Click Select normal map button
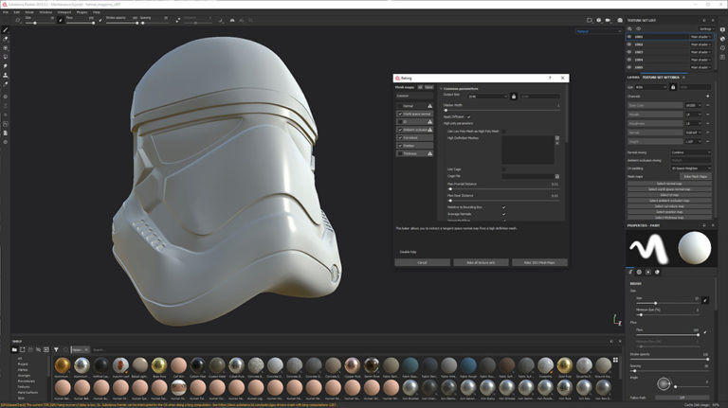728x408 pixels. pos(669,184)
